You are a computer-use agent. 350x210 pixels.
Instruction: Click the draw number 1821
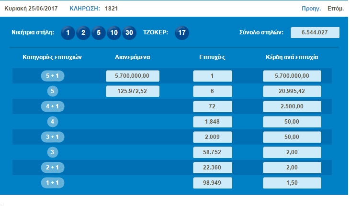click(x=111, y=9)
